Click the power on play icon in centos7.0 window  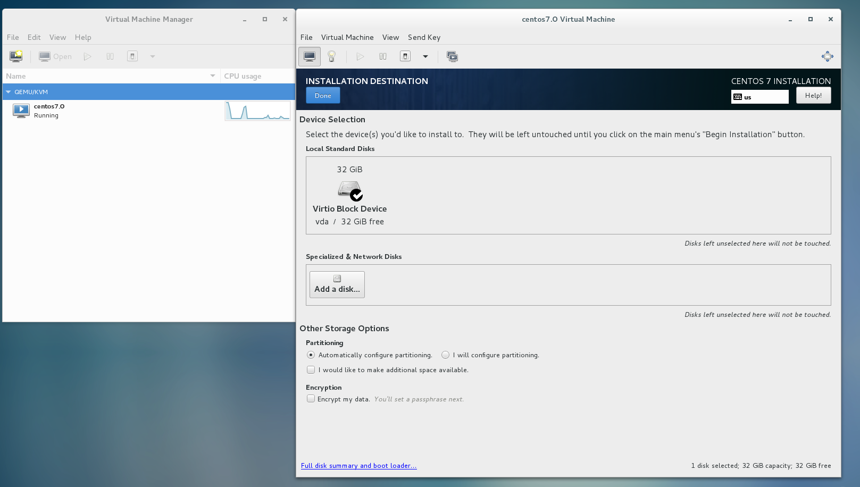pyautogui.click(x=360, y=56)
